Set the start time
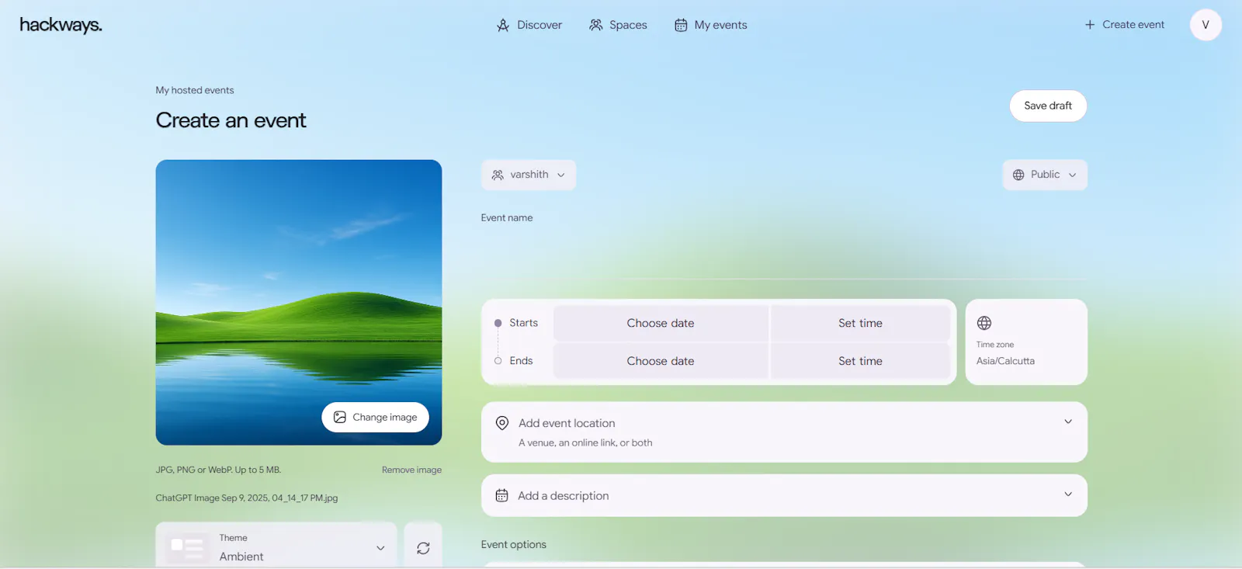The image size is (1242, 569). point(860,323)
